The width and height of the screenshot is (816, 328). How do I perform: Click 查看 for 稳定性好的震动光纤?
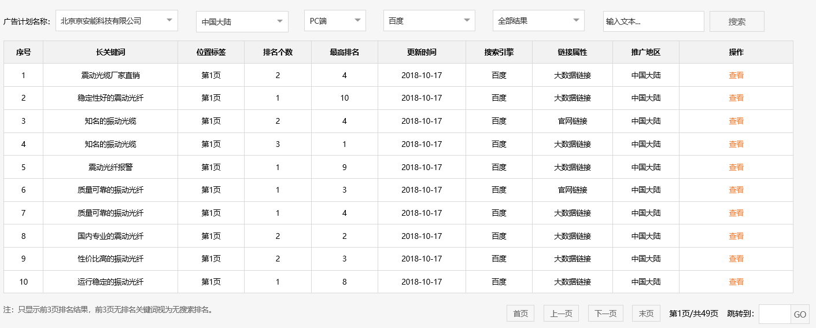(736, 98)
